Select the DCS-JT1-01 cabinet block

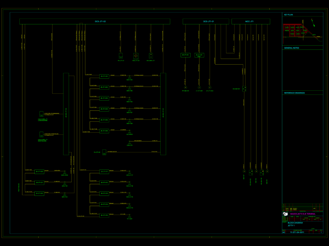click(206, 21)
